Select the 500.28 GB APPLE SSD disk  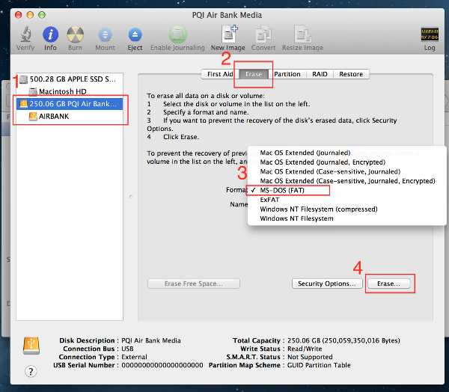pos(70,79)
